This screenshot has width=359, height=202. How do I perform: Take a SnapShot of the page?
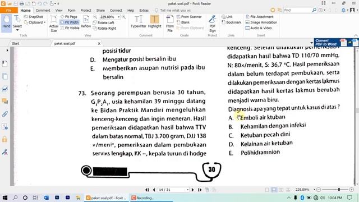click(x=34, y=17)
